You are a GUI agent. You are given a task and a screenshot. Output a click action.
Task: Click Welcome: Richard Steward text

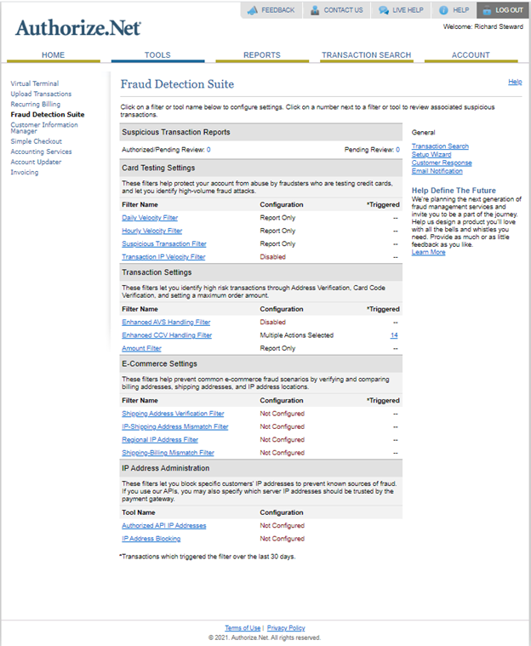pyautogui.click(x=483, y=26)
